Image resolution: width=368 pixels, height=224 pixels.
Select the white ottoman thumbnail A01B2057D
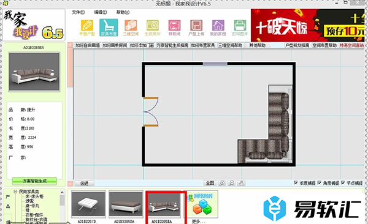[x=88, y=204]
